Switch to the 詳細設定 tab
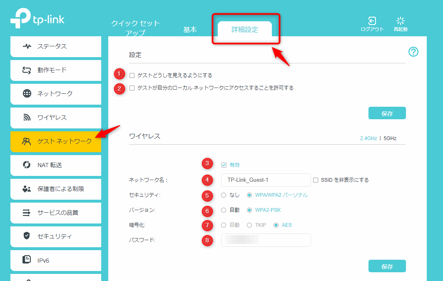The width and height of the screenshot is (443, 281). [x=245, y=30]
